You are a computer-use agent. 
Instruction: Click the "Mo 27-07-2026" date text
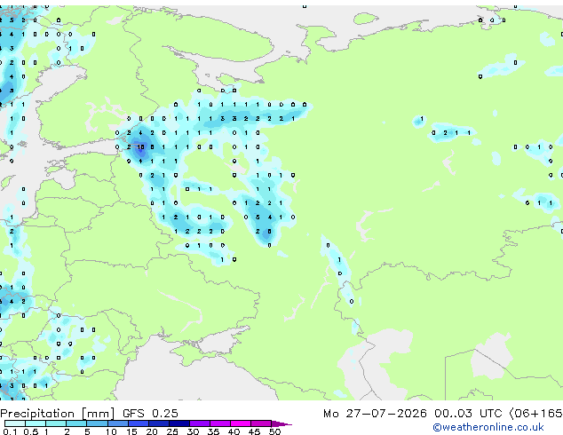point(375,414)
